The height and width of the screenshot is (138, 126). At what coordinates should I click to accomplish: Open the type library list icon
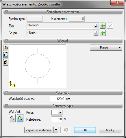[96, 26]
